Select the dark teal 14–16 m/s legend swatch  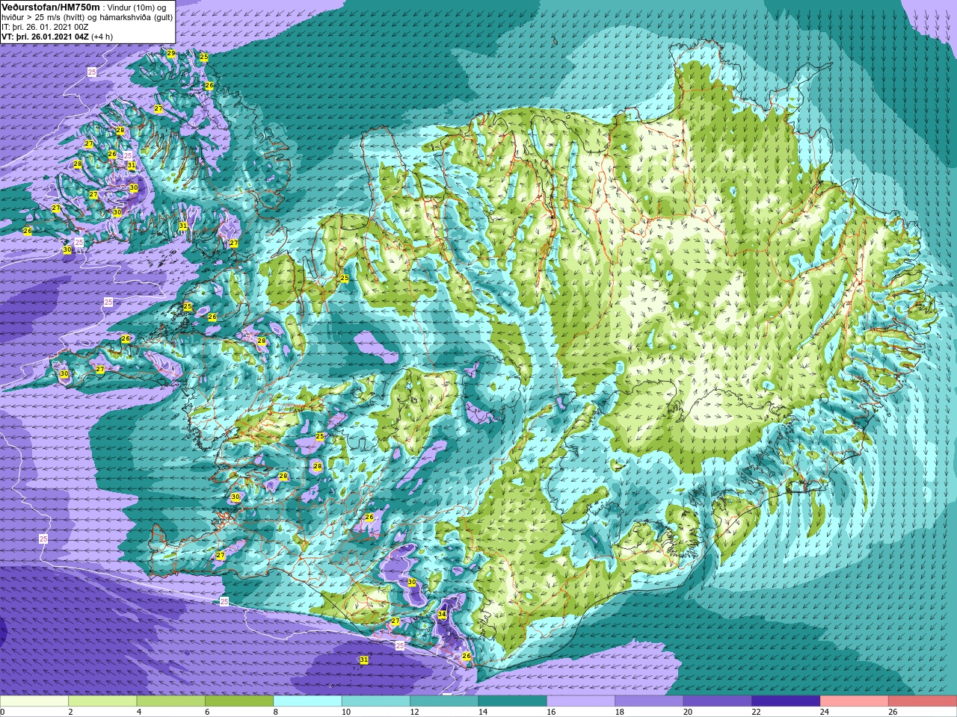click(x=512, y=701)
